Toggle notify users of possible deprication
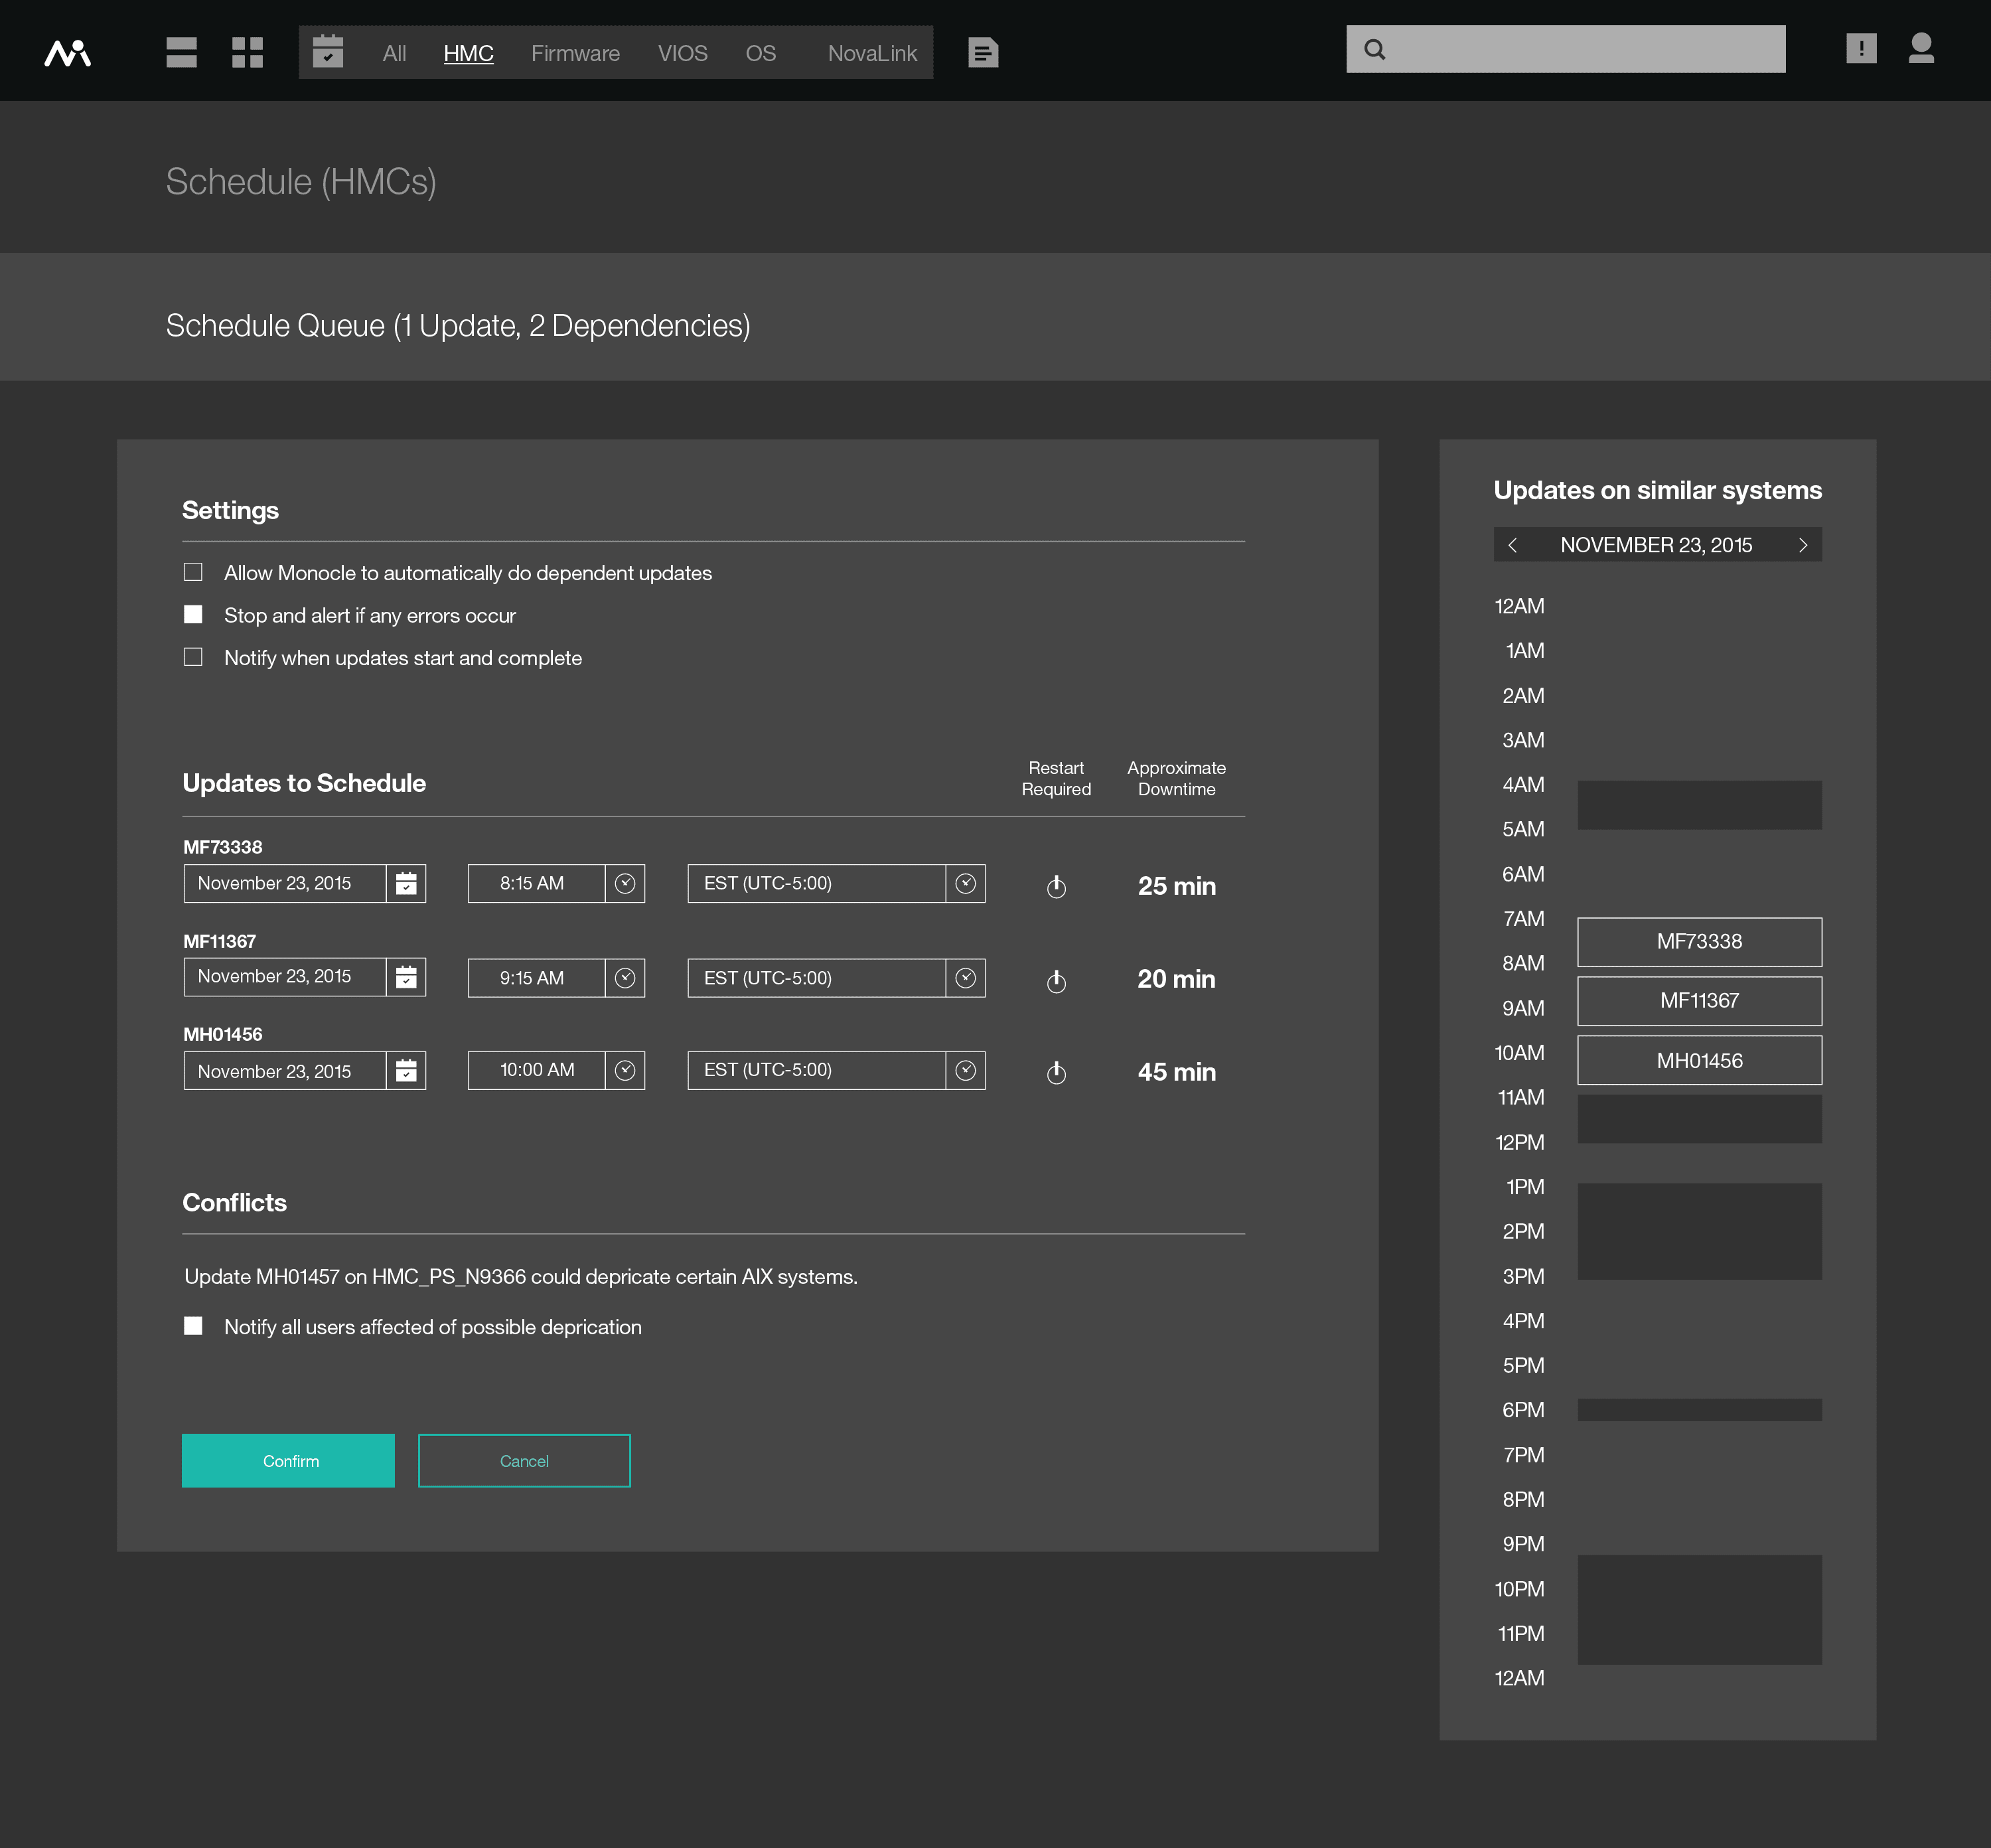The height and width of the screenshot is (1848, 1991). 193,1326
